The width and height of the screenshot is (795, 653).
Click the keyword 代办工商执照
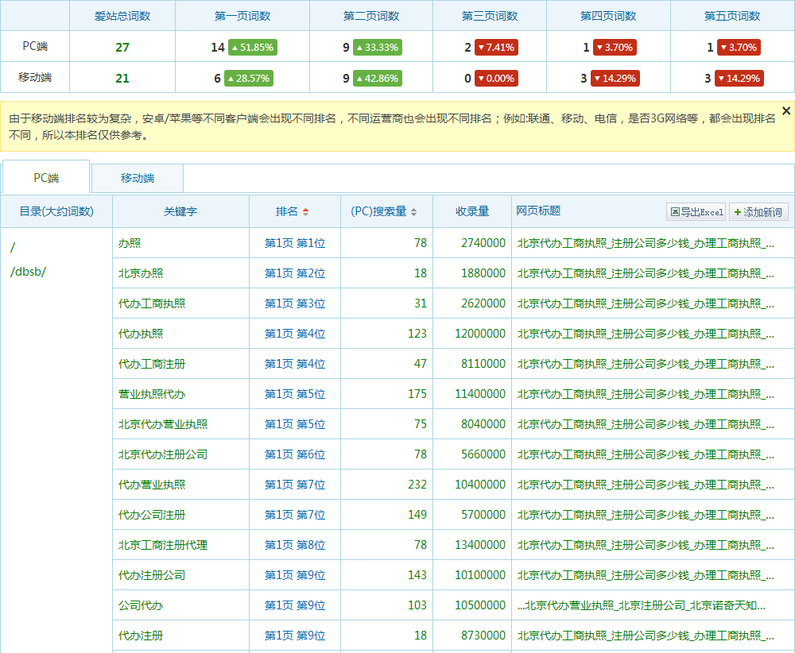[152, 303]
